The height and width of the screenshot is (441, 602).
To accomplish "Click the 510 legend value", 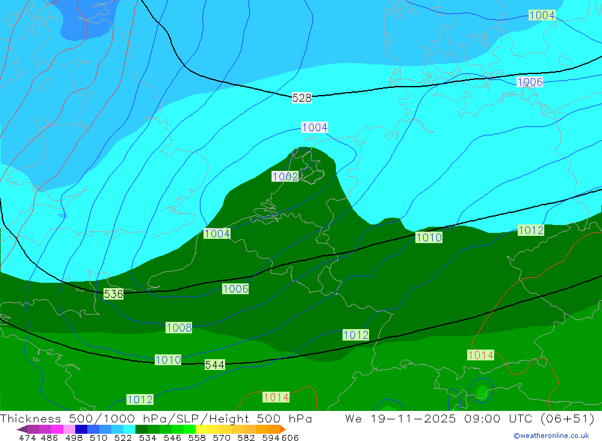I will pyautogui.click(x=99, y=437).
